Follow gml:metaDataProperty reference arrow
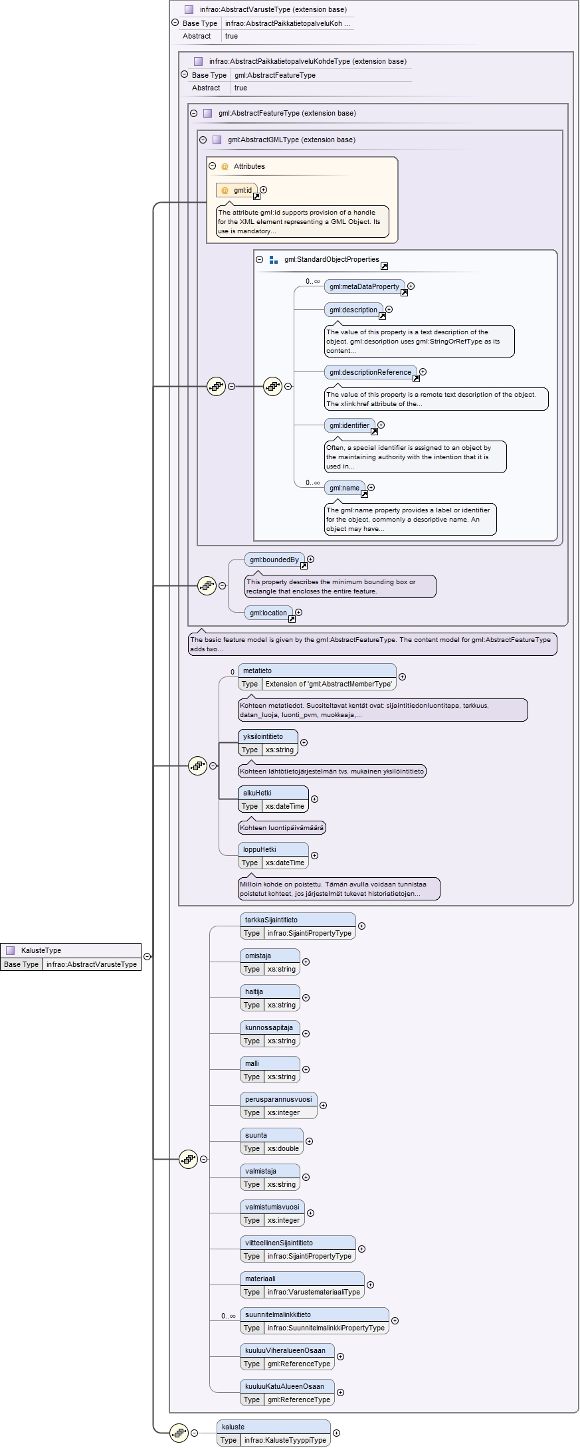The width and height of the screenshot is (580, 1450). pos(404,292)
